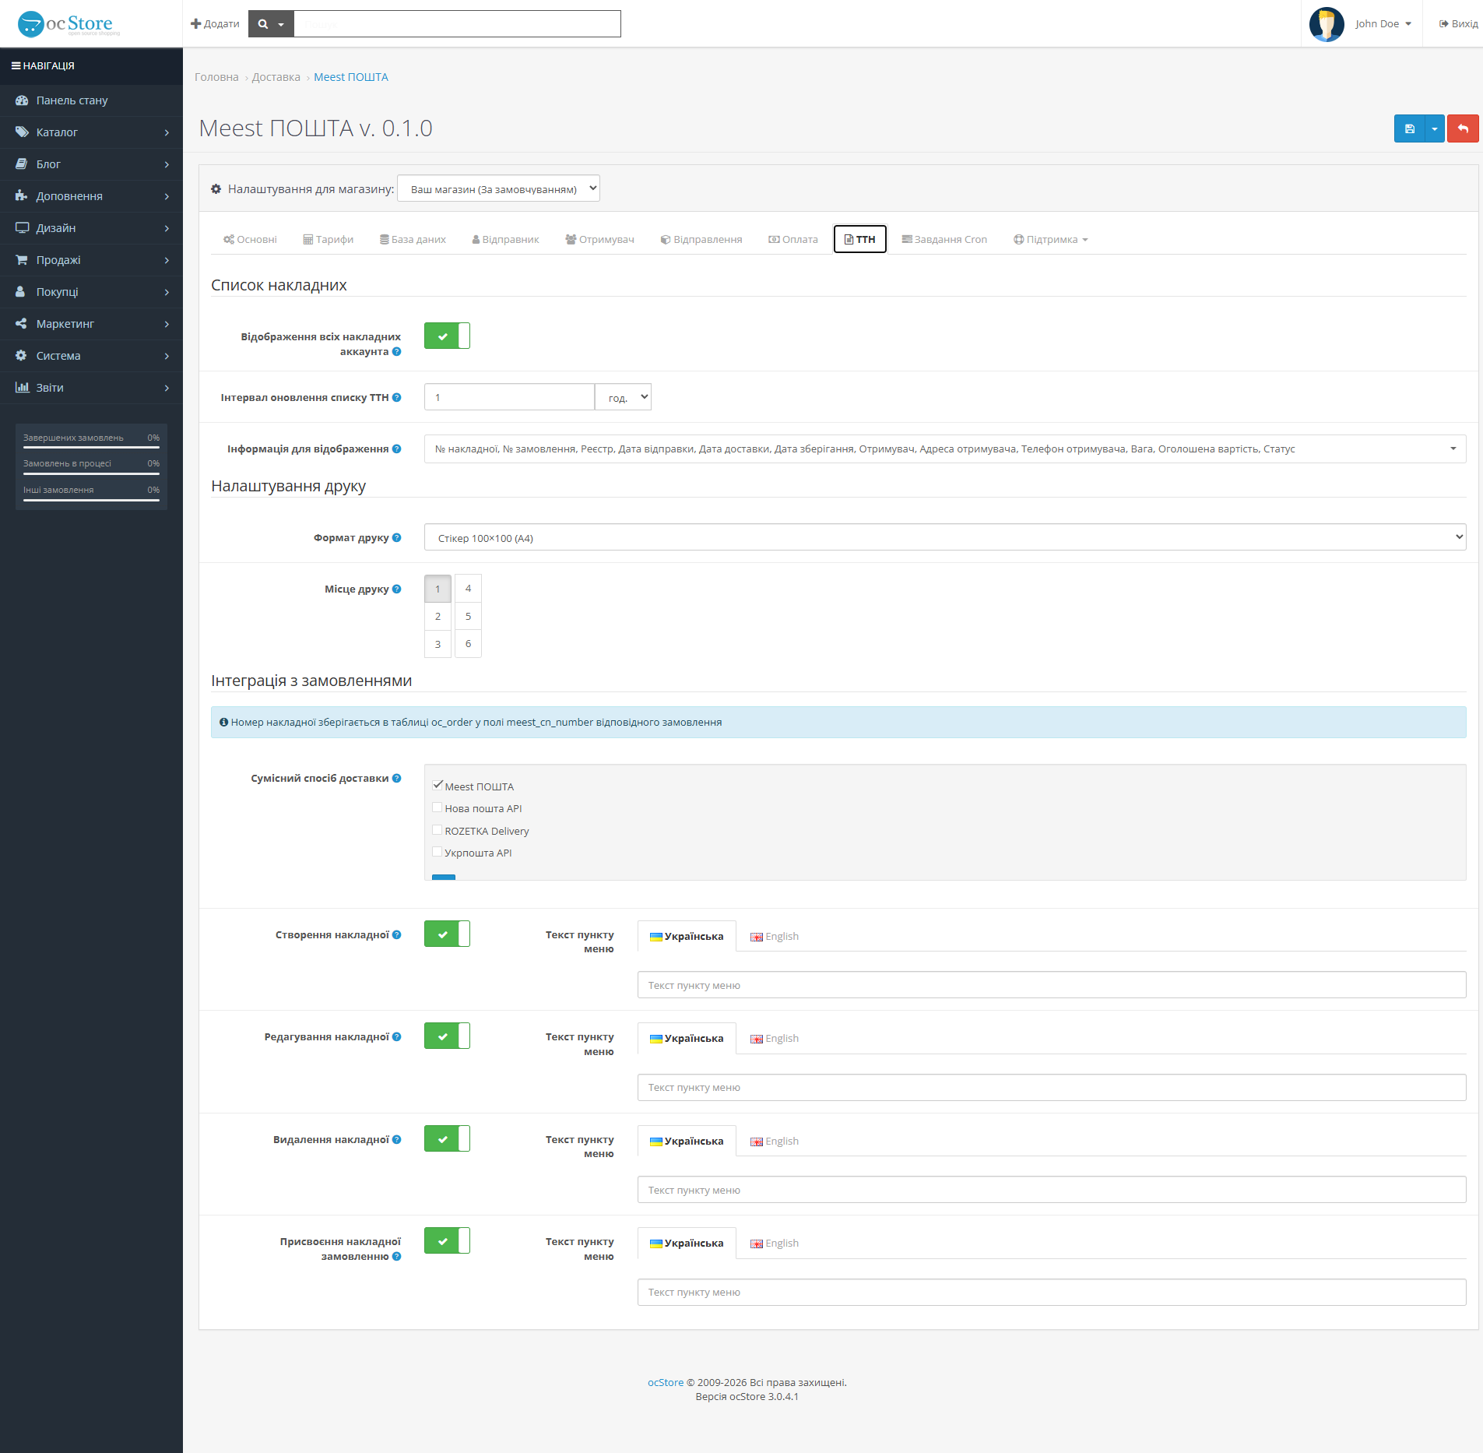Screen dimensions: 1483x1453
Task: Switch to the Тарифи tab
Action: coord(328,240)
